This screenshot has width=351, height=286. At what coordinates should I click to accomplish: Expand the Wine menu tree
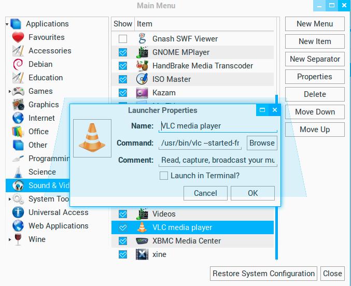[x=9, y=240]
